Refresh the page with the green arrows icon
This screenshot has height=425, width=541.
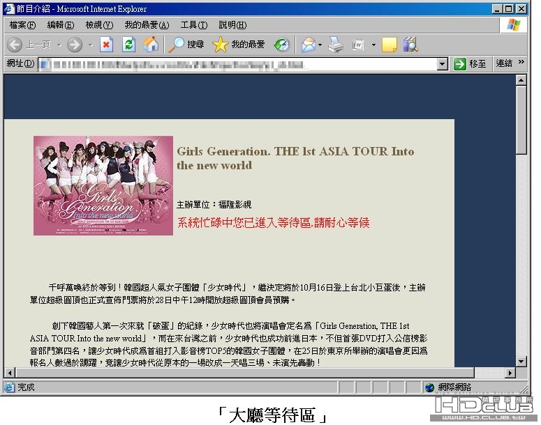tap(128, 45)
